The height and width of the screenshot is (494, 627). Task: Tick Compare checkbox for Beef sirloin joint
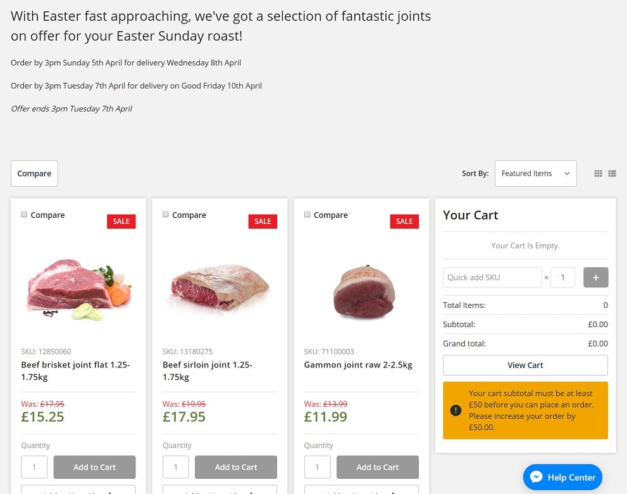(x=166, y=215)
